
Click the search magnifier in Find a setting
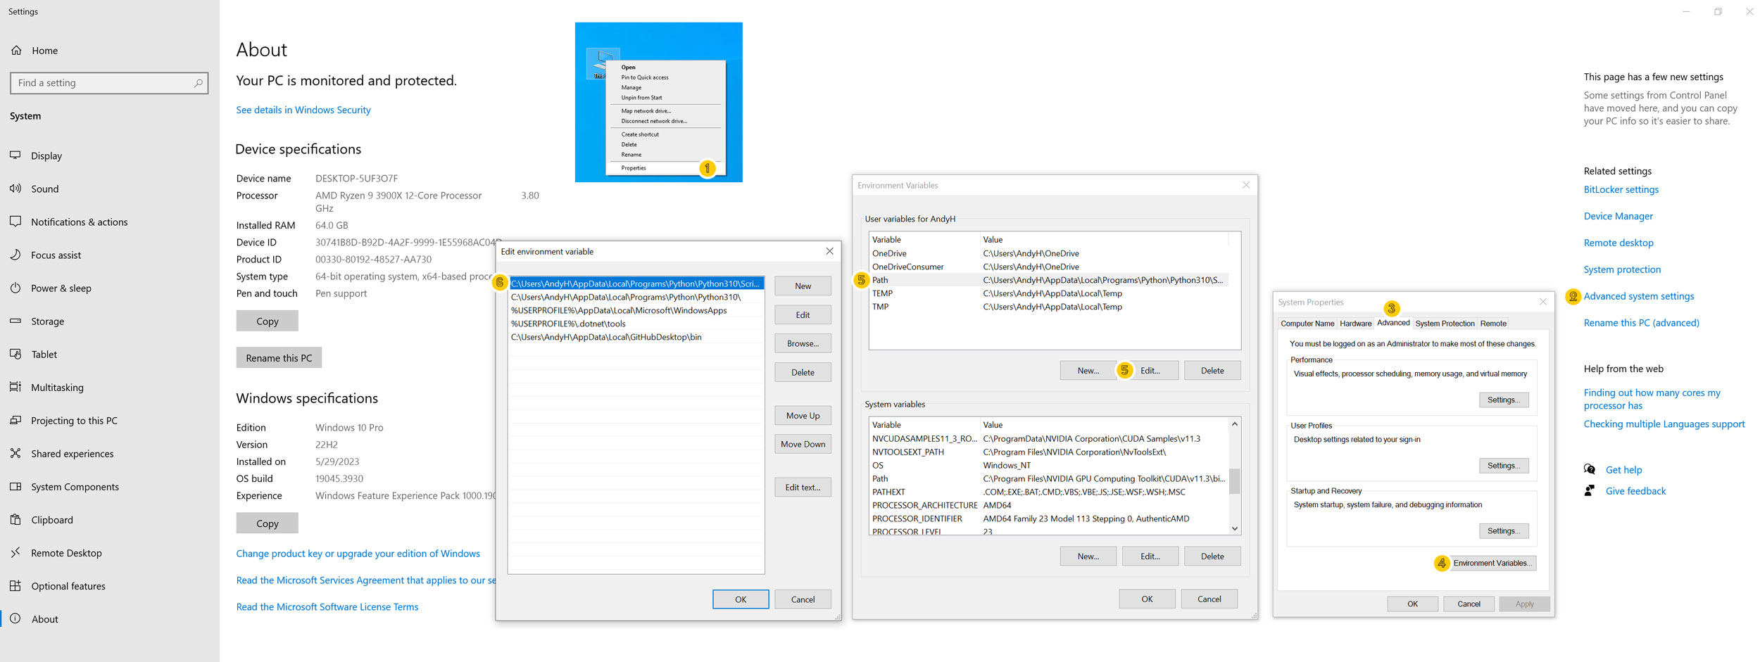coord(198,83)
